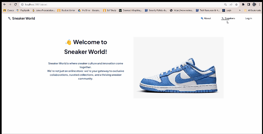Open the zoom magnifier icon in address bar
Screen dimensions: 263x134
(225, 5)
